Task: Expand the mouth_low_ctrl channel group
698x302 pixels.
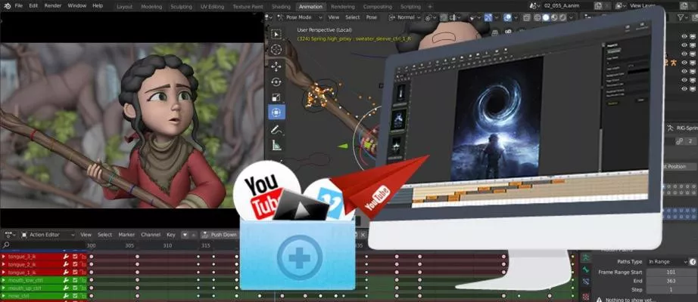Action: [x=4, y=280]
